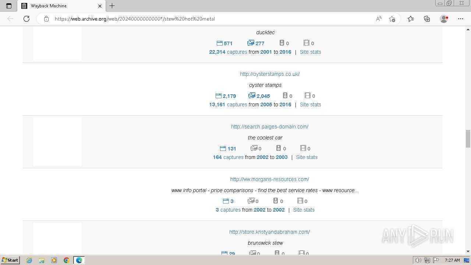This screenshot has height=265, width=471.
Task: Select the thumbnail for search.paiges-domain.com
Action: pos(57,142)
